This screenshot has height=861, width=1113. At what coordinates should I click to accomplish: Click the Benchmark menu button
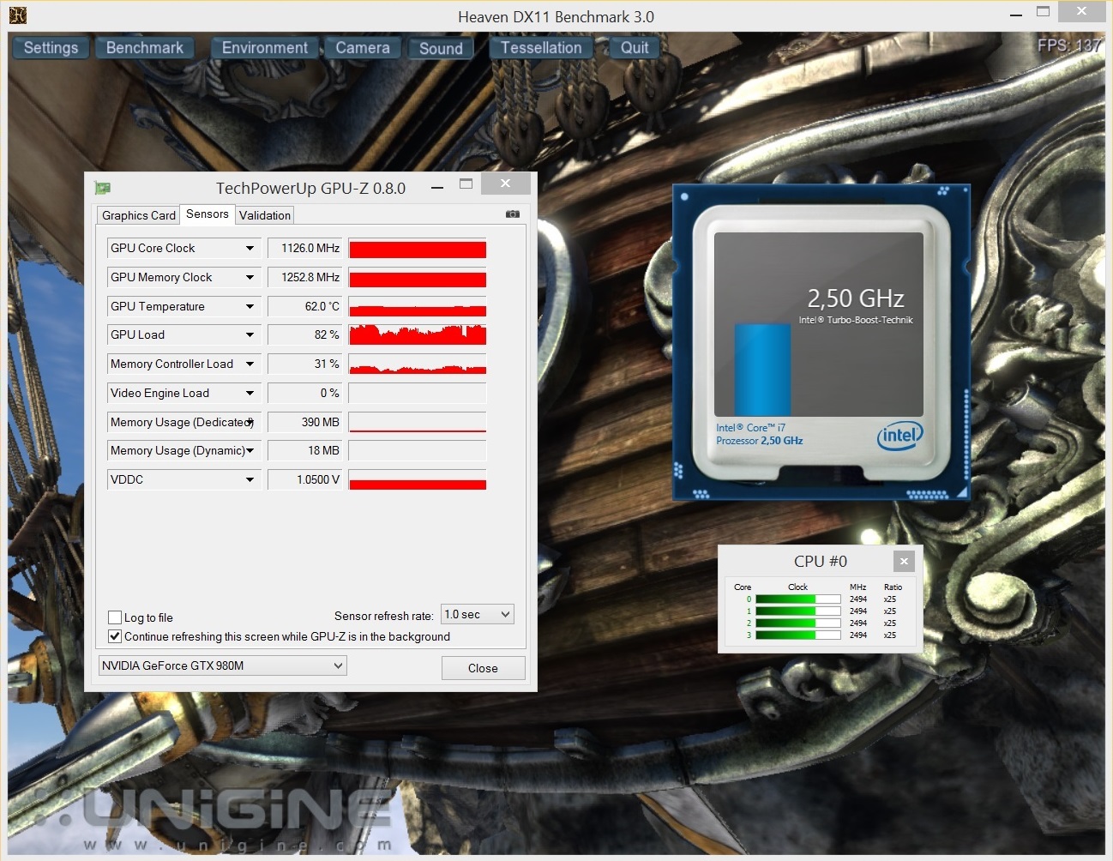[x=145, y=48]
